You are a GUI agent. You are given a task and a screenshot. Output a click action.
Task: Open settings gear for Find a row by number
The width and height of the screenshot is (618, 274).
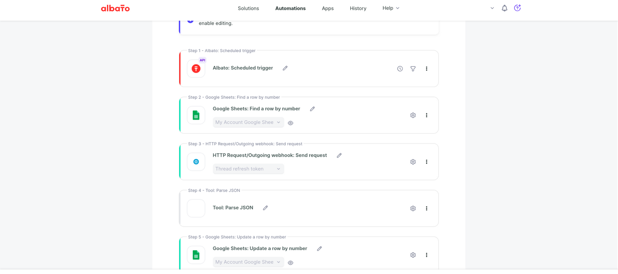pyautogui.click(x=413, y=115)
